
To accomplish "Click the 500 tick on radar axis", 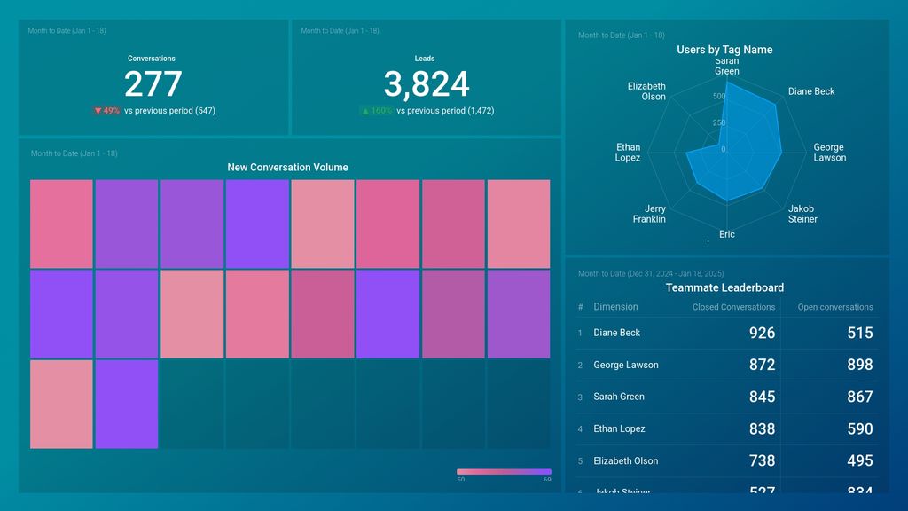I will pos(718,96).
